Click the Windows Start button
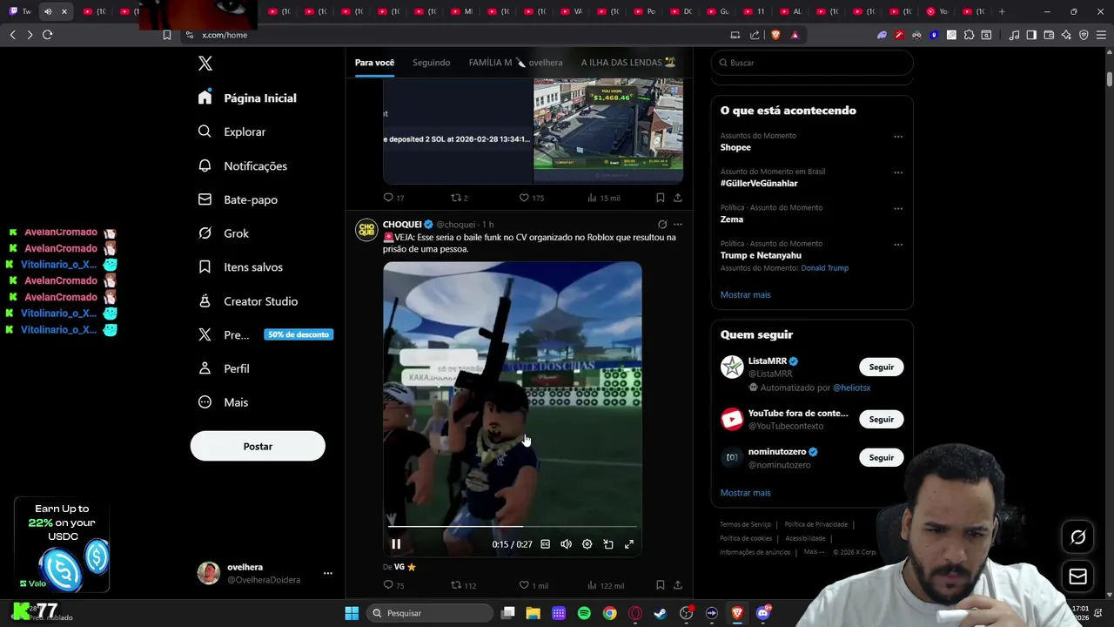The image size is (1114, 627). 352,613
